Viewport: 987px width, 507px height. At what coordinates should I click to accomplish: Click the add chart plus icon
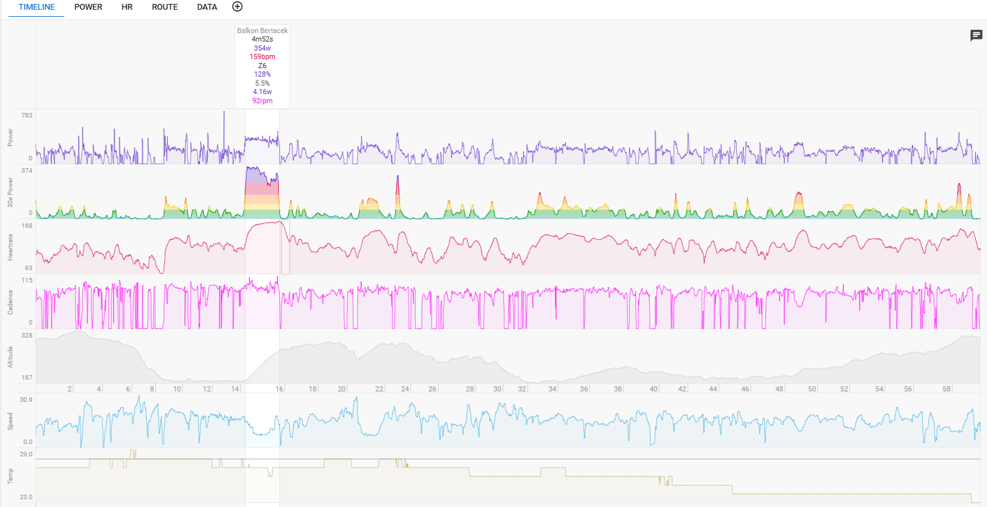237,6
